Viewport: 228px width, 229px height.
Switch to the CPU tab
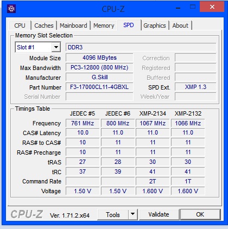[x=20, y=26]
